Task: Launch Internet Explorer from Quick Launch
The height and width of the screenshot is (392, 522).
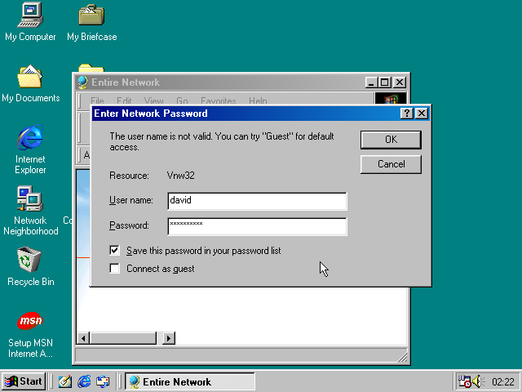Action: (x=84, y=381)
